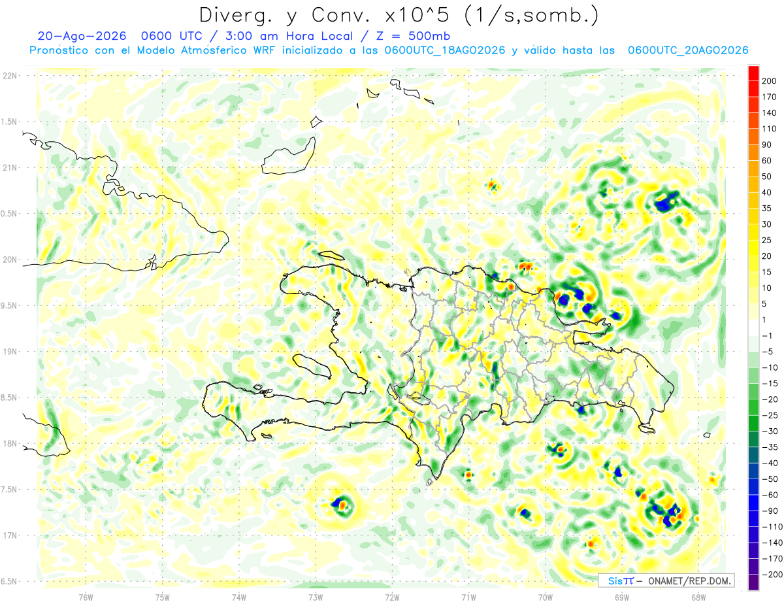Screen dimensions: 784x606
Task: Click colorbar value '-25'
Action: 769,415
